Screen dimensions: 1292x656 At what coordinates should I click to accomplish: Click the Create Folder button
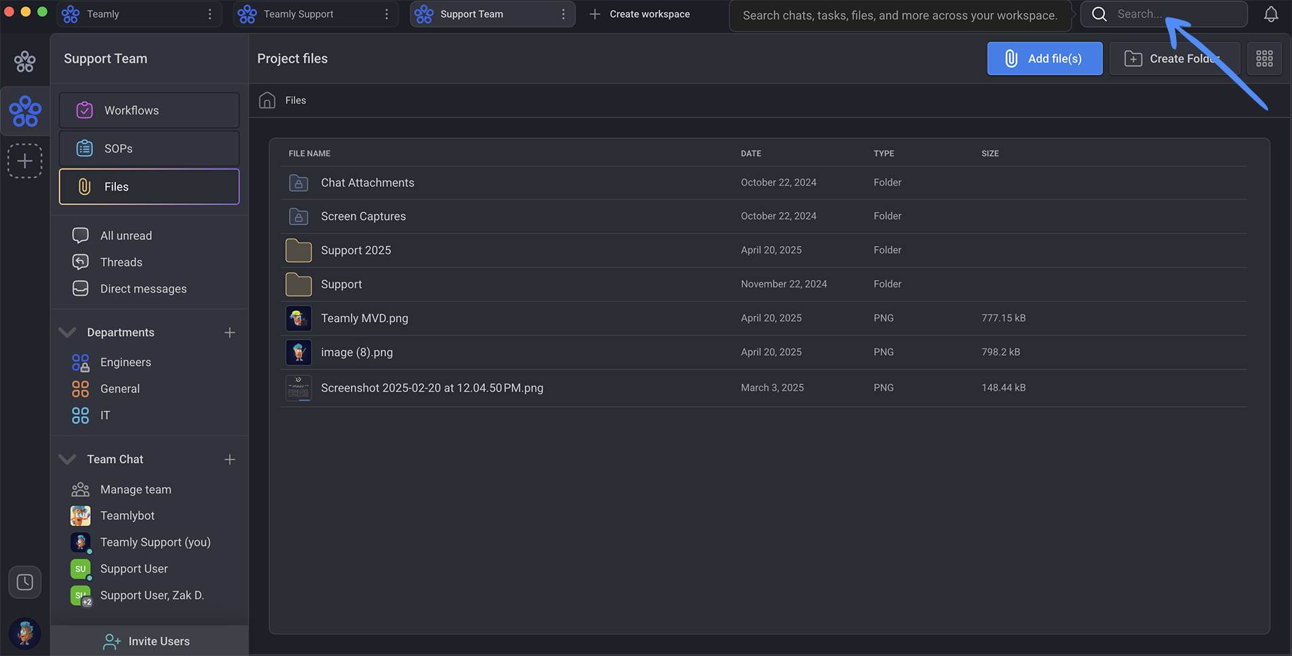[1175, 58]
